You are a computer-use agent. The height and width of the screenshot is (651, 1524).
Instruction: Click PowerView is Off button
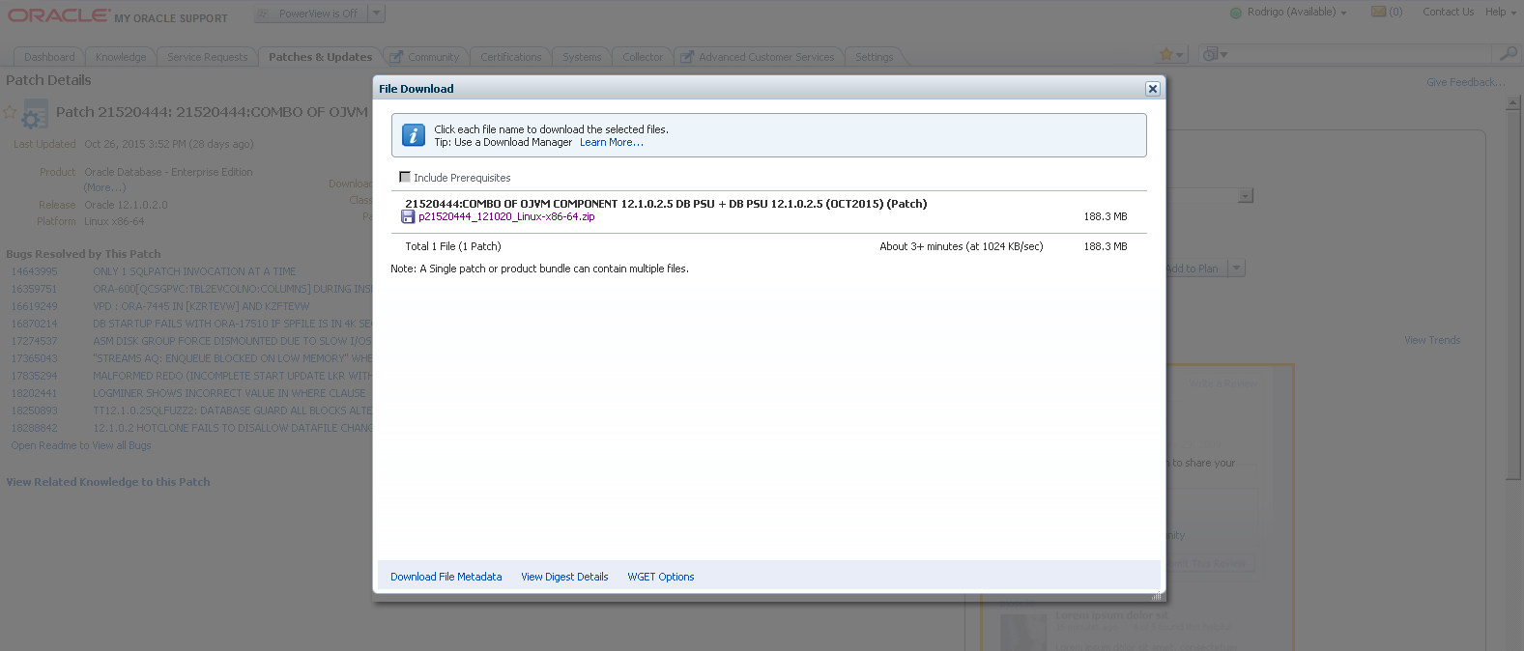(311, 14)
